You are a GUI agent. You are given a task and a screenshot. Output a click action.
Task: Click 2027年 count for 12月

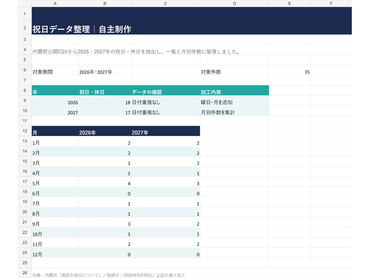click(166, 253)
